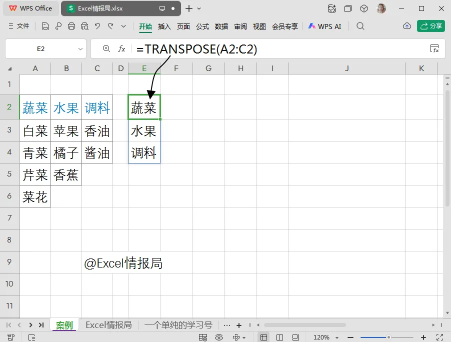The height and width of the screenshot is (342, 451).
Task: Undo the last action
Action: coord(98,26)
